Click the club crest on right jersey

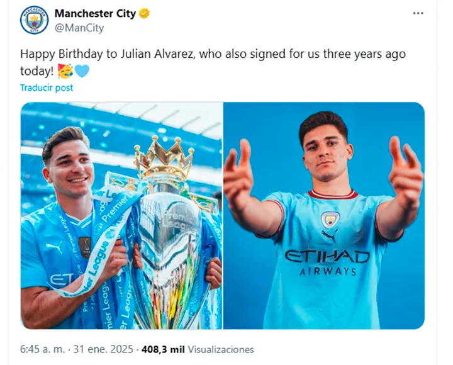click(330, 220)
